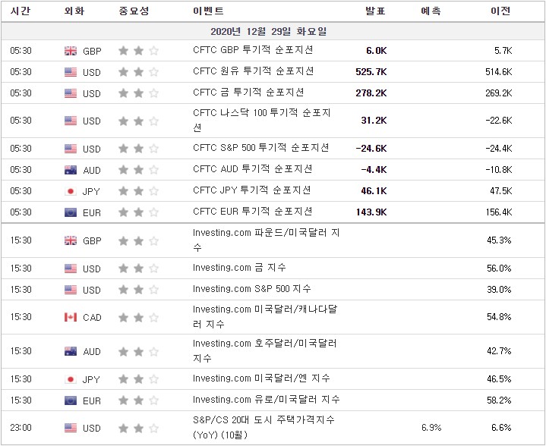This screenshot has width=546, height=446.
Task: Click importance stars in CFTC 원유 row
Action: (x=139, y=72)
